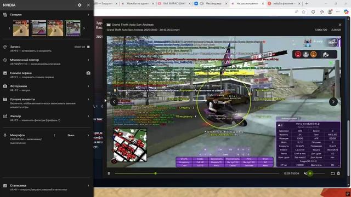351x197 pixels.
Task: Switch to the КАК МАРАС ШАК browser tab
Action: [174, 4]
